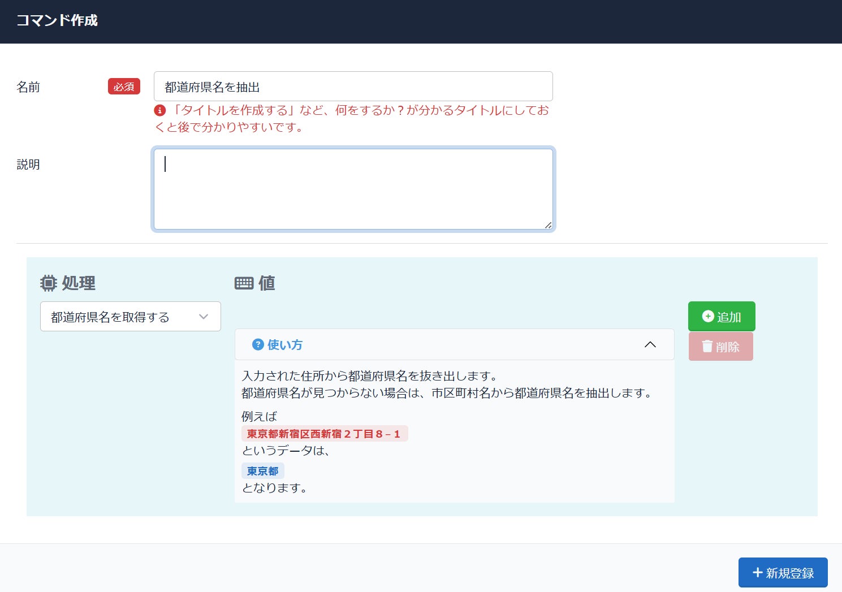Image resolution: width=842 pixels, height=592 pixels.
Task: Click the red example address tag 東京都新宿区西新宿
Action: [325, 434]
